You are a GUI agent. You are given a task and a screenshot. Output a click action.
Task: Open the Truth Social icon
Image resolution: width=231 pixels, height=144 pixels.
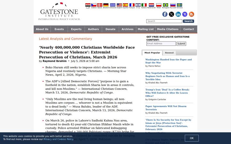coord(185,14)
